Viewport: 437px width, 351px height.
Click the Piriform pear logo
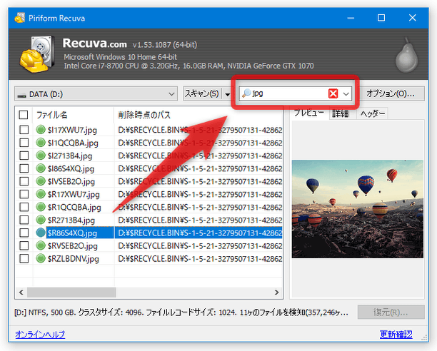[x=407, y=56]
